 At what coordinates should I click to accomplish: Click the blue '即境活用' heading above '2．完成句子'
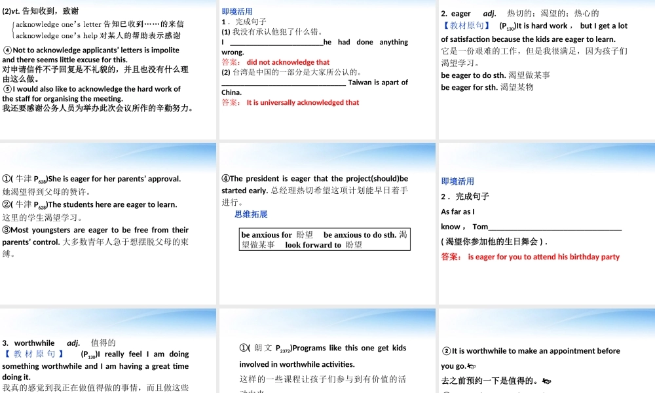pyautogui.click(x=457, y=181)
